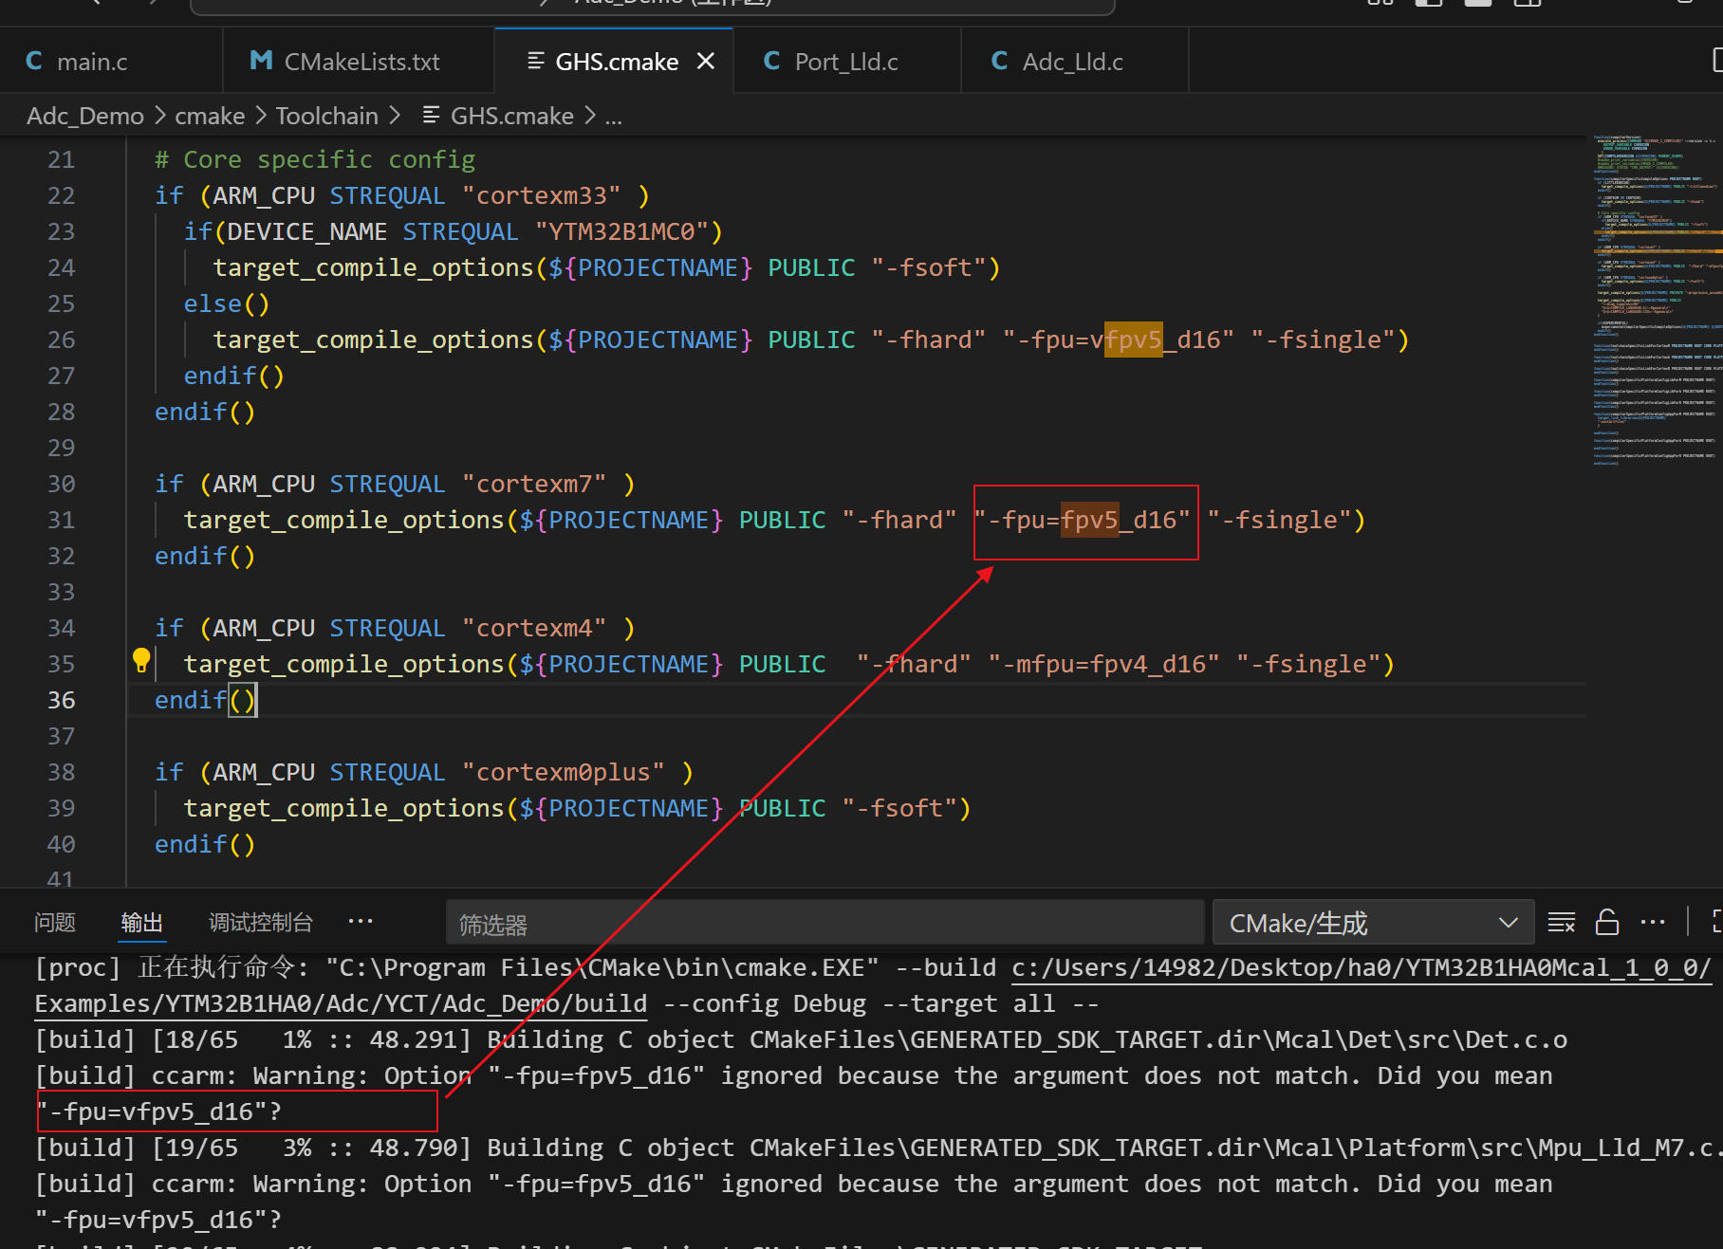Click the [proc] 正在执行命令 output line

[873, 985]
